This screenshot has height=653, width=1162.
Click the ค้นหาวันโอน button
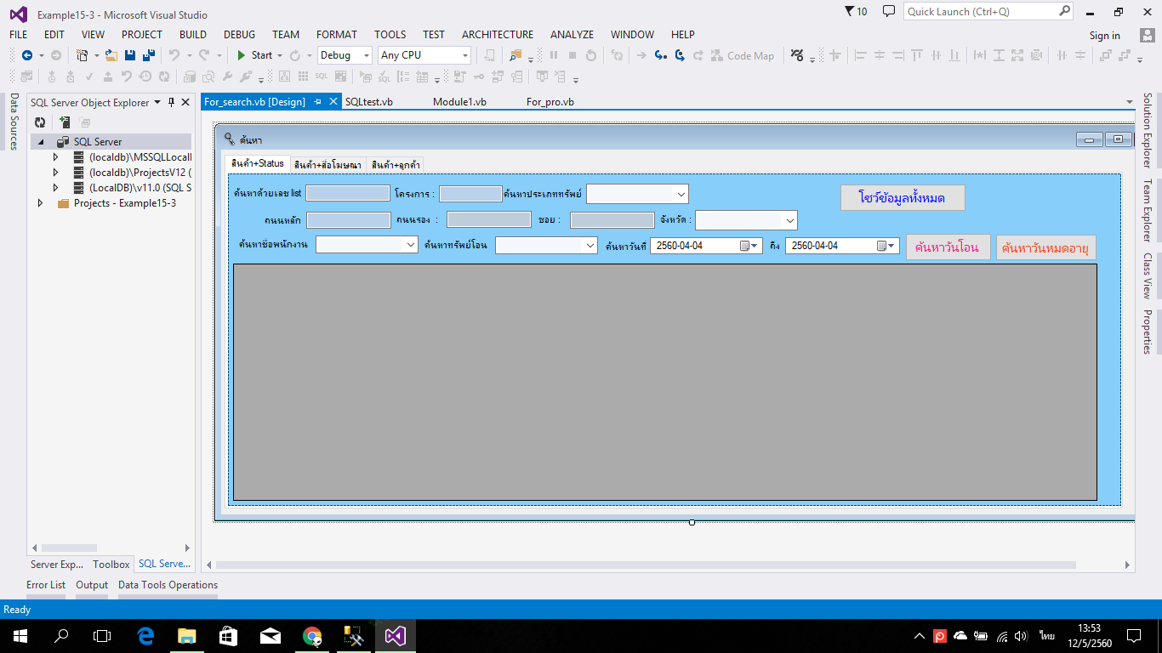point(948,247)
